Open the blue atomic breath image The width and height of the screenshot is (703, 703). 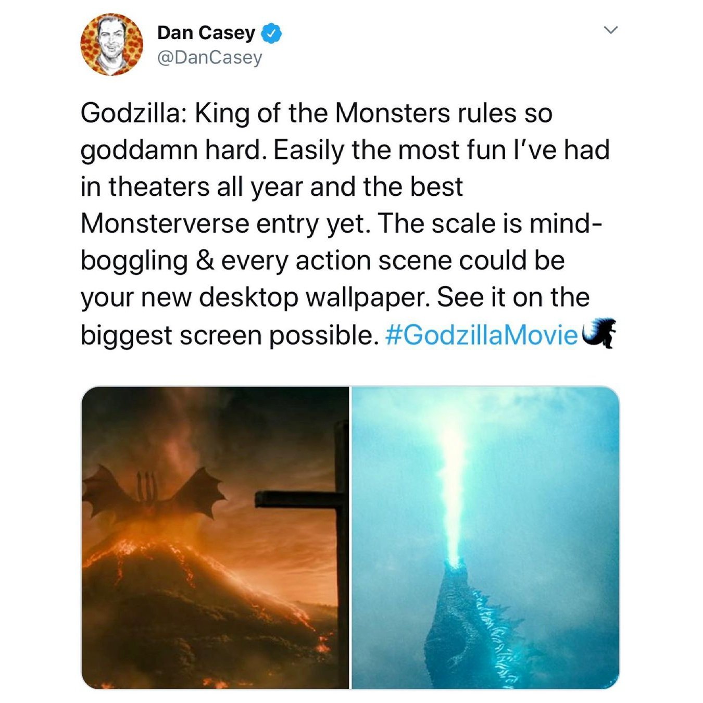(x=486, y=537)
